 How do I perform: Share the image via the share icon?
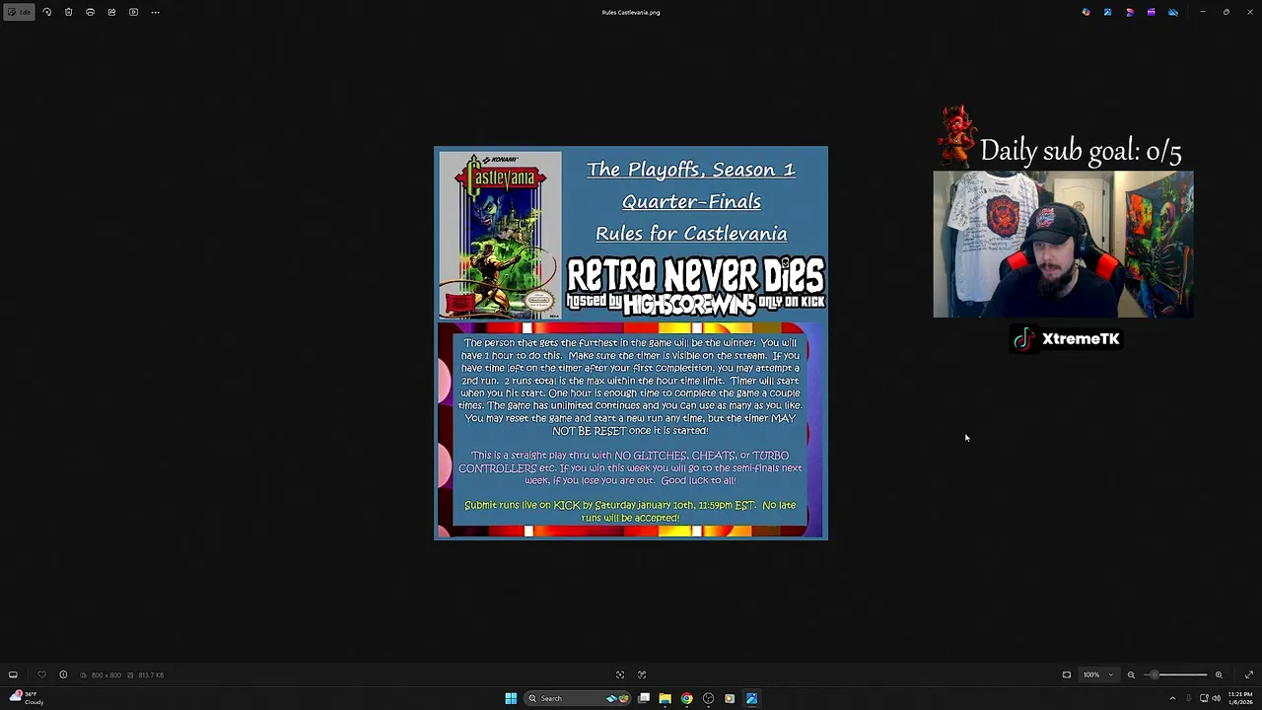[111, 12]
